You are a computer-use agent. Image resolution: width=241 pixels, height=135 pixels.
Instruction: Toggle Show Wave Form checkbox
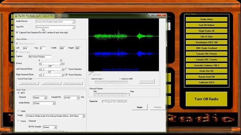coord(17,44)
